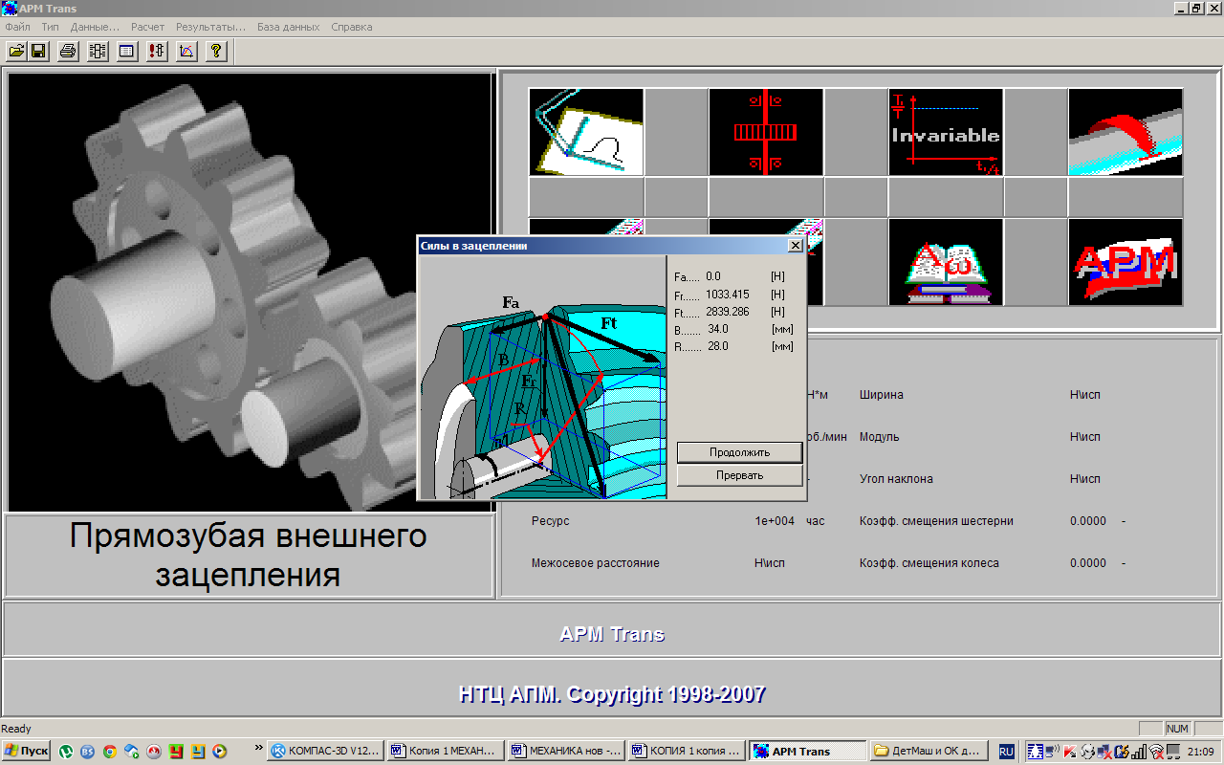Click the R value 28.0
The height and width of the screenshot is (765, 1224).
(718, 346)
